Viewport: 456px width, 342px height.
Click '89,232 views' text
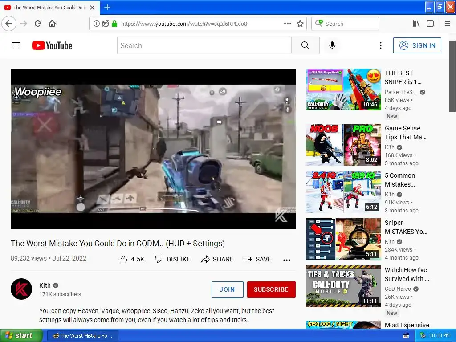click(29, 258)
